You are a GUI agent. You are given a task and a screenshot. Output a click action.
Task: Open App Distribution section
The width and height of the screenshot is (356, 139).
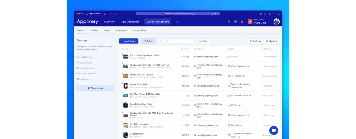click(130, 22)
